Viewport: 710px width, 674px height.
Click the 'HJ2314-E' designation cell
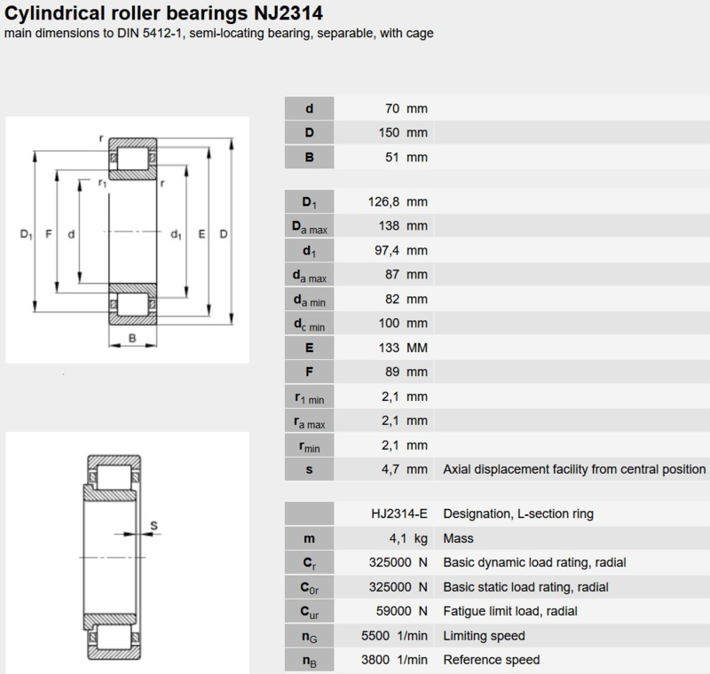[398, 513]
